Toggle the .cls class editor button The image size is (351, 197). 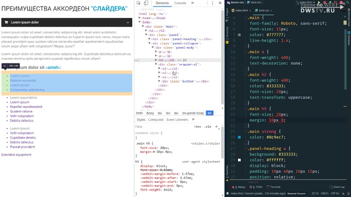click(208, 126)
